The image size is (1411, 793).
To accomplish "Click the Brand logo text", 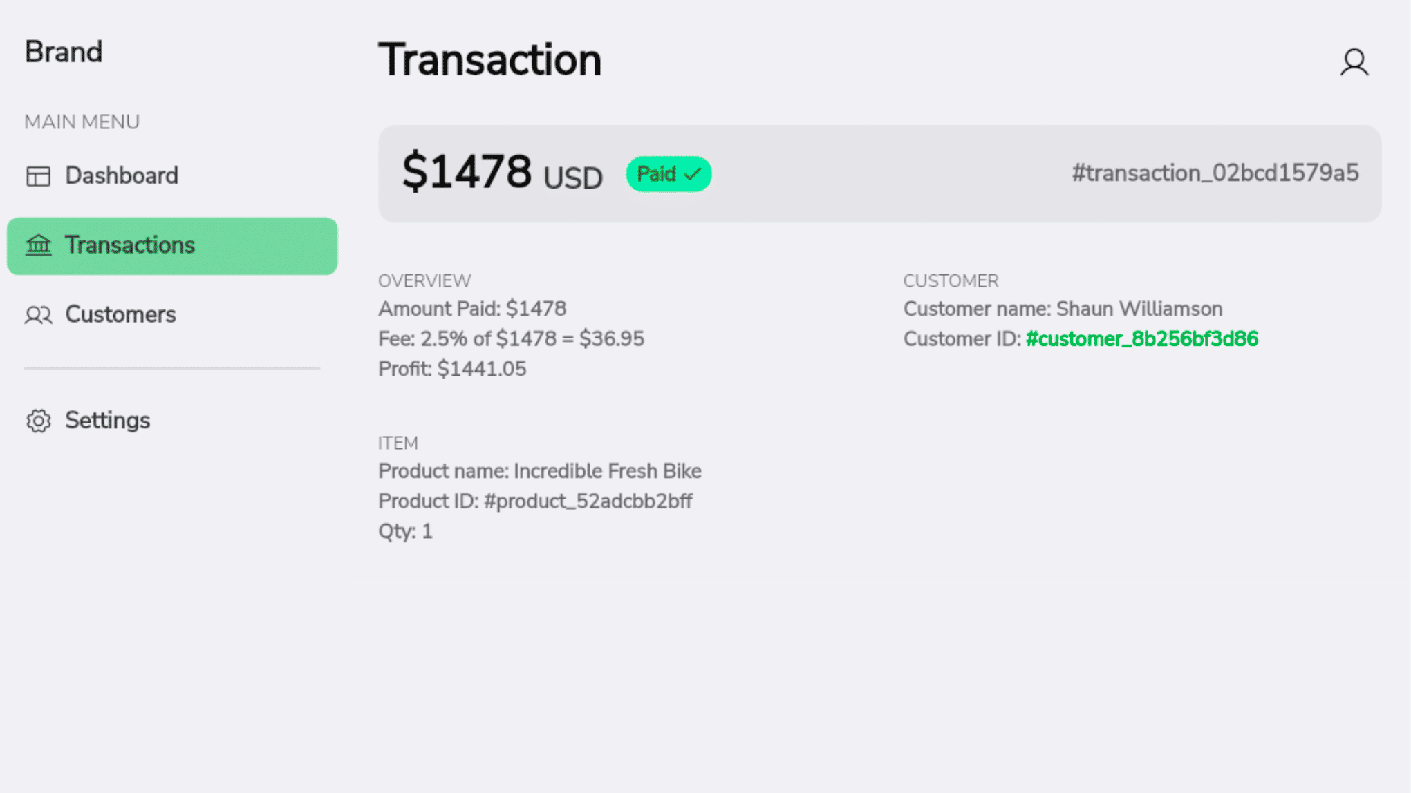I will coord(64,52).
